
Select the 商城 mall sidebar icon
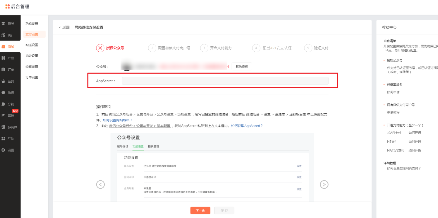point(3,47)
